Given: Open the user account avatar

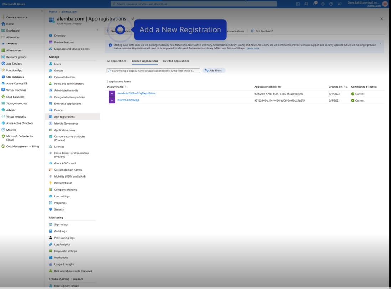Looking at the screenshot, I should (x=385, y=4).
